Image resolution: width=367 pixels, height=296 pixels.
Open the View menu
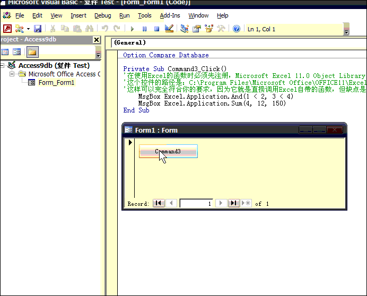point(56,15)
